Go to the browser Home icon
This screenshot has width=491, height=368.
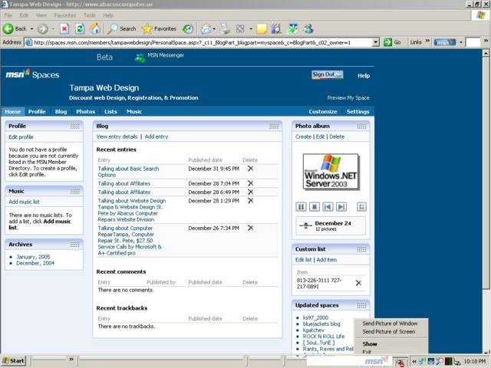[95, 29]
